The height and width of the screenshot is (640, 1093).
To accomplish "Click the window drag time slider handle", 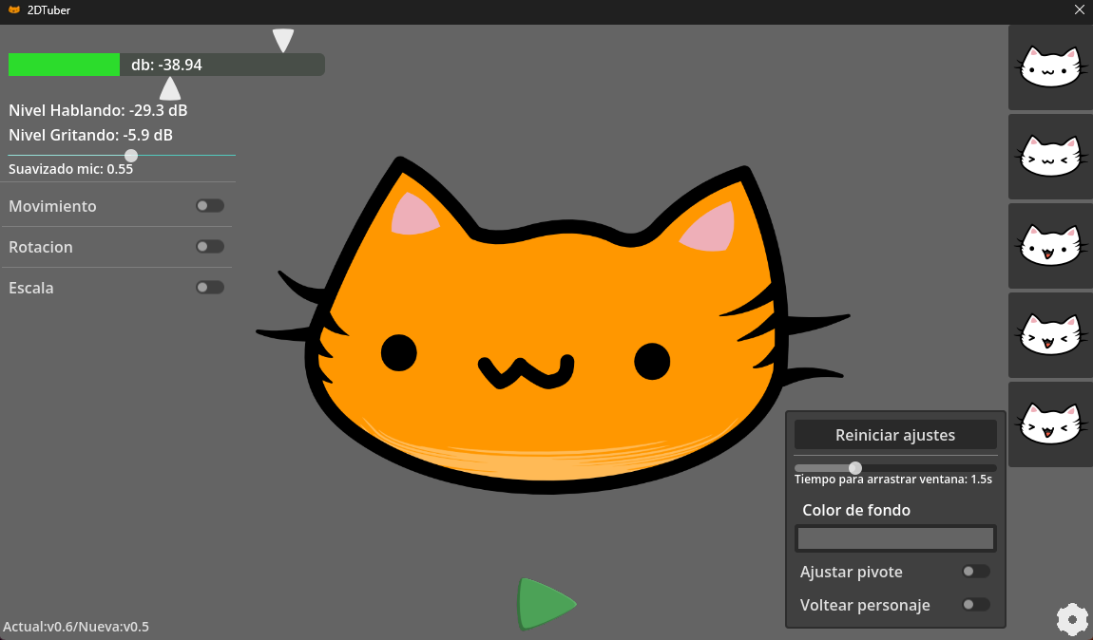I will pyautogui.click(x=855, y=468).
